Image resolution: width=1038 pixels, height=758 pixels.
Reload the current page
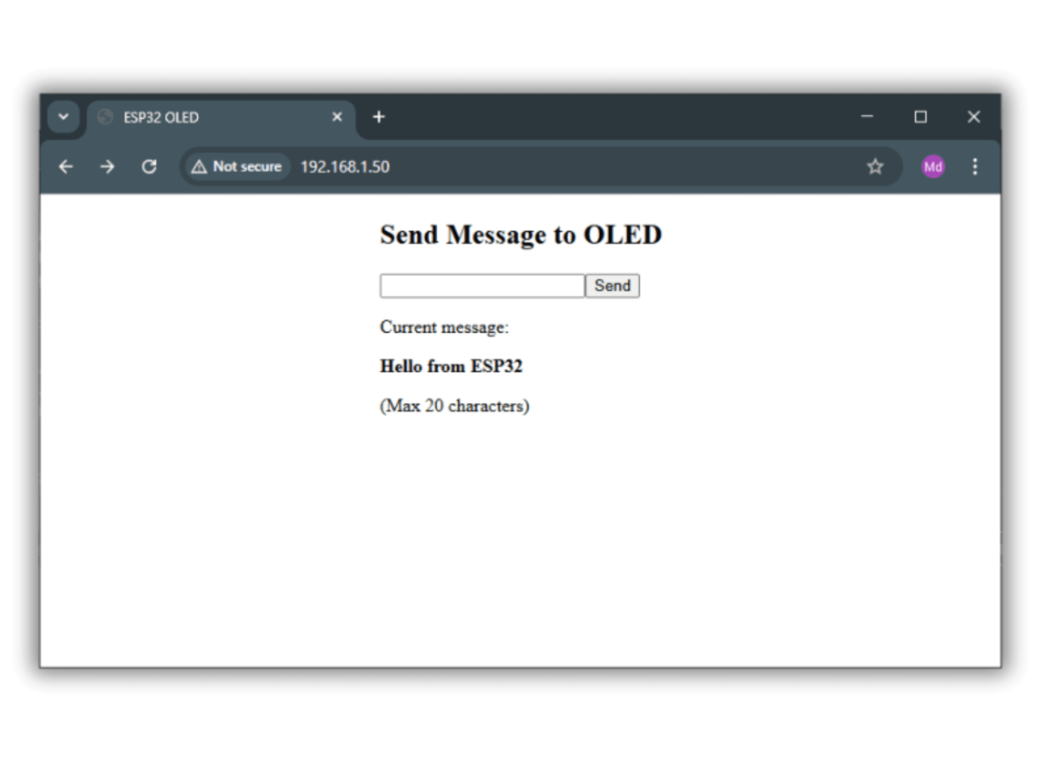pos(150,167)
